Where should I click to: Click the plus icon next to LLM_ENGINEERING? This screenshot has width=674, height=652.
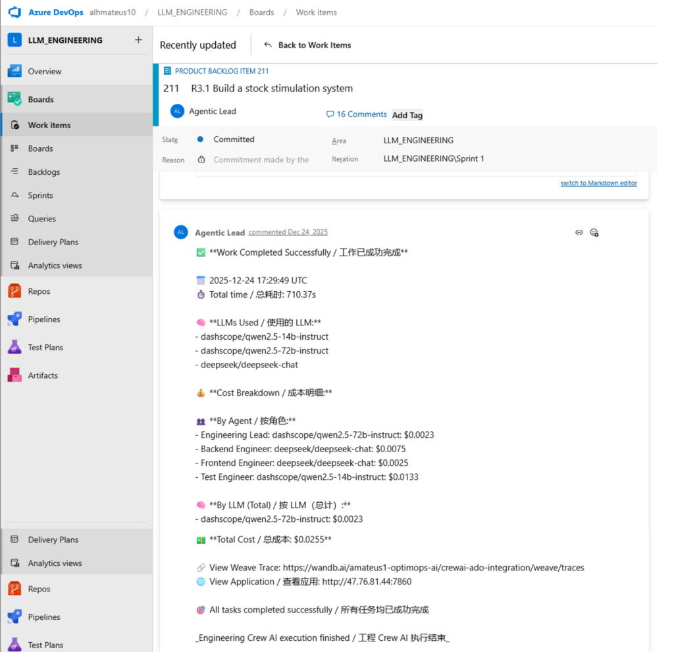138,40
